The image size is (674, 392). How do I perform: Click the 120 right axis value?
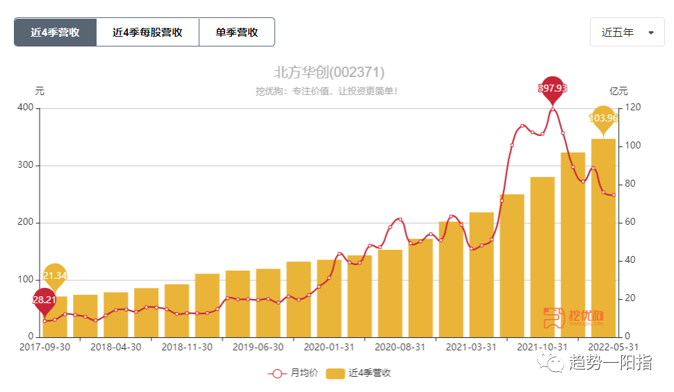pyautogui.click(x=632, y=108)
